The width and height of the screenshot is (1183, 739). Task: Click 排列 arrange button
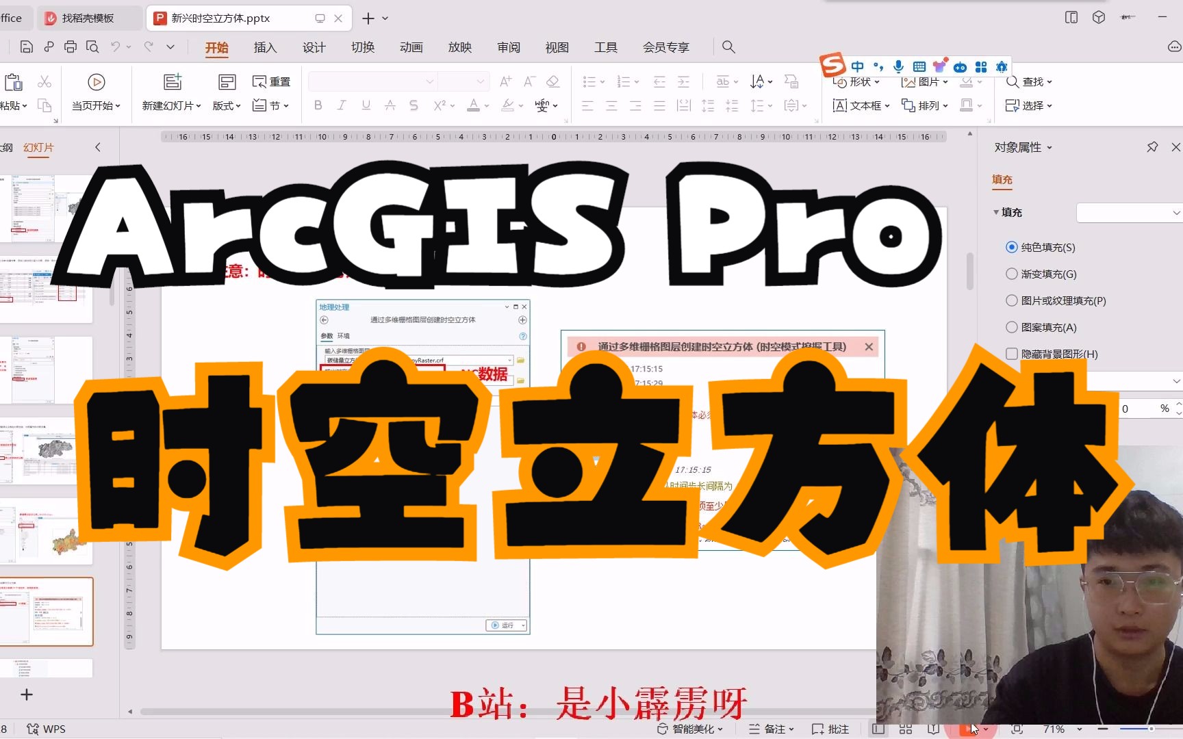[x=924, y=105]
